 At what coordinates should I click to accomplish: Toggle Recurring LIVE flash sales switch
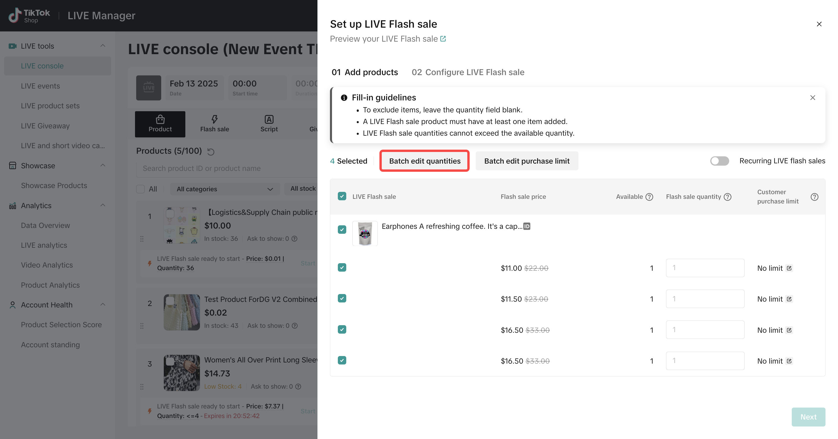pyautogui.click(x=719, y=161)
